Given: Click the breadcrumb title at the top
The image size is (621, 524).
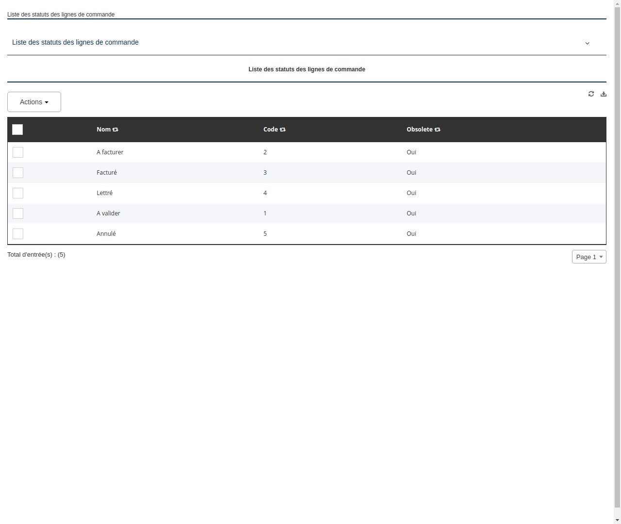Looking at the screenshot, I should 61,15.
